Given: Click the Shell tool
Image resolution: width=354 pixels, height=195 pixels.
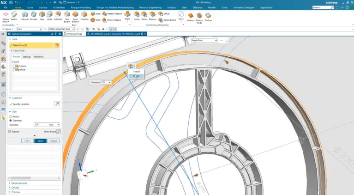Looking at the screenshot, I should click(x=95, y=20).
